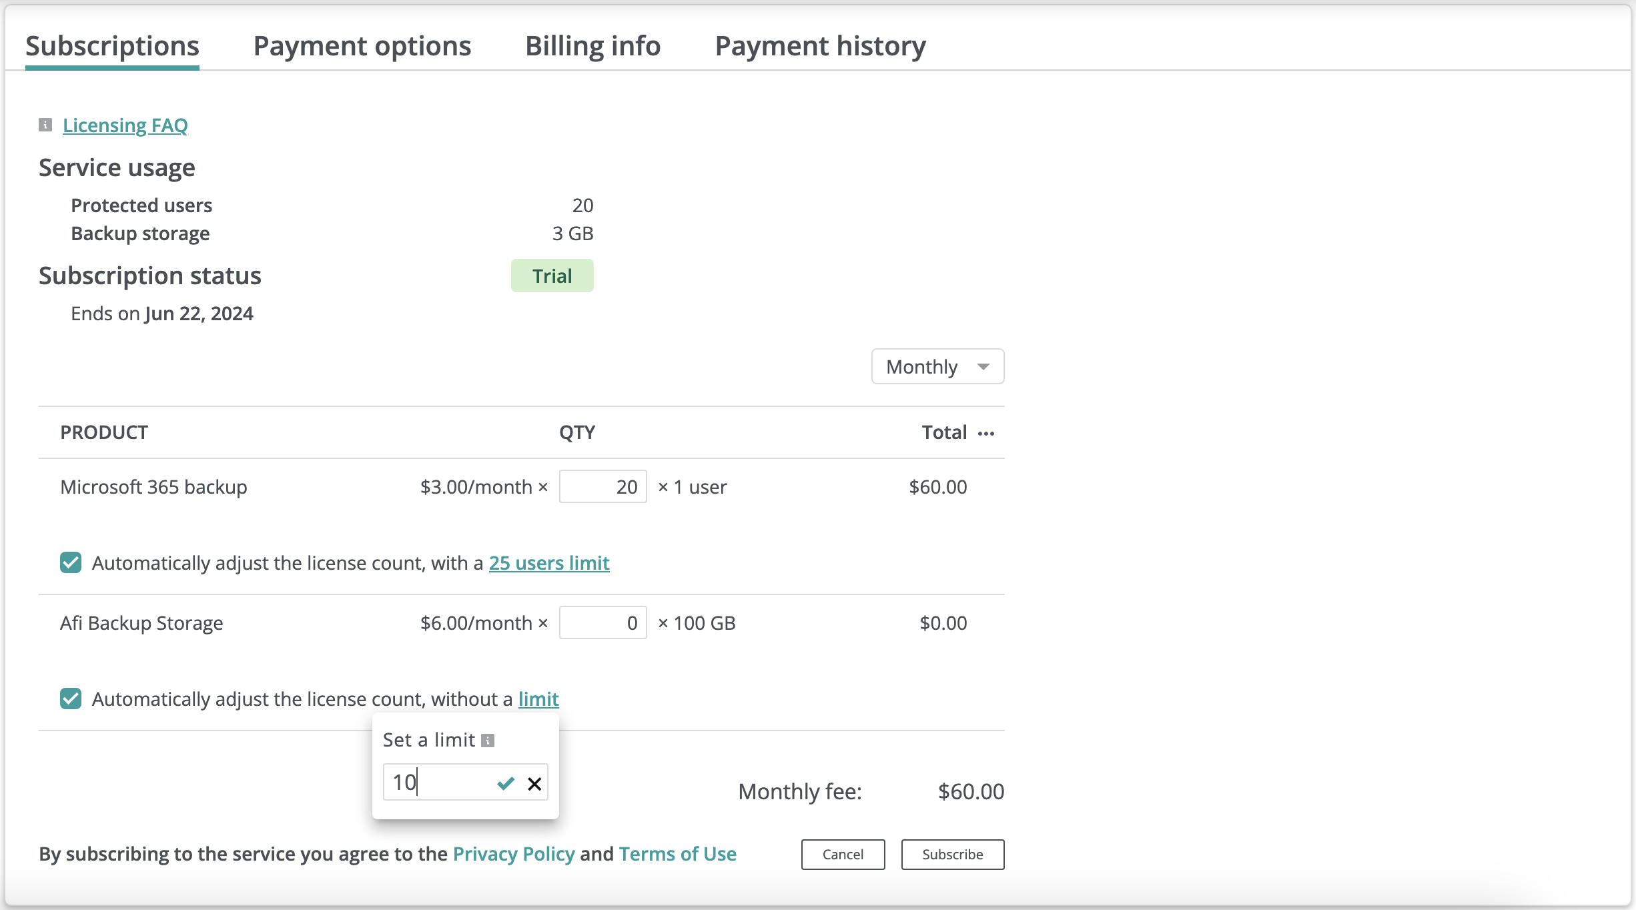Click the QTY column header
Image resolution: width=1636 pixels, height=910 pixels.
click(x=577, y=432)
